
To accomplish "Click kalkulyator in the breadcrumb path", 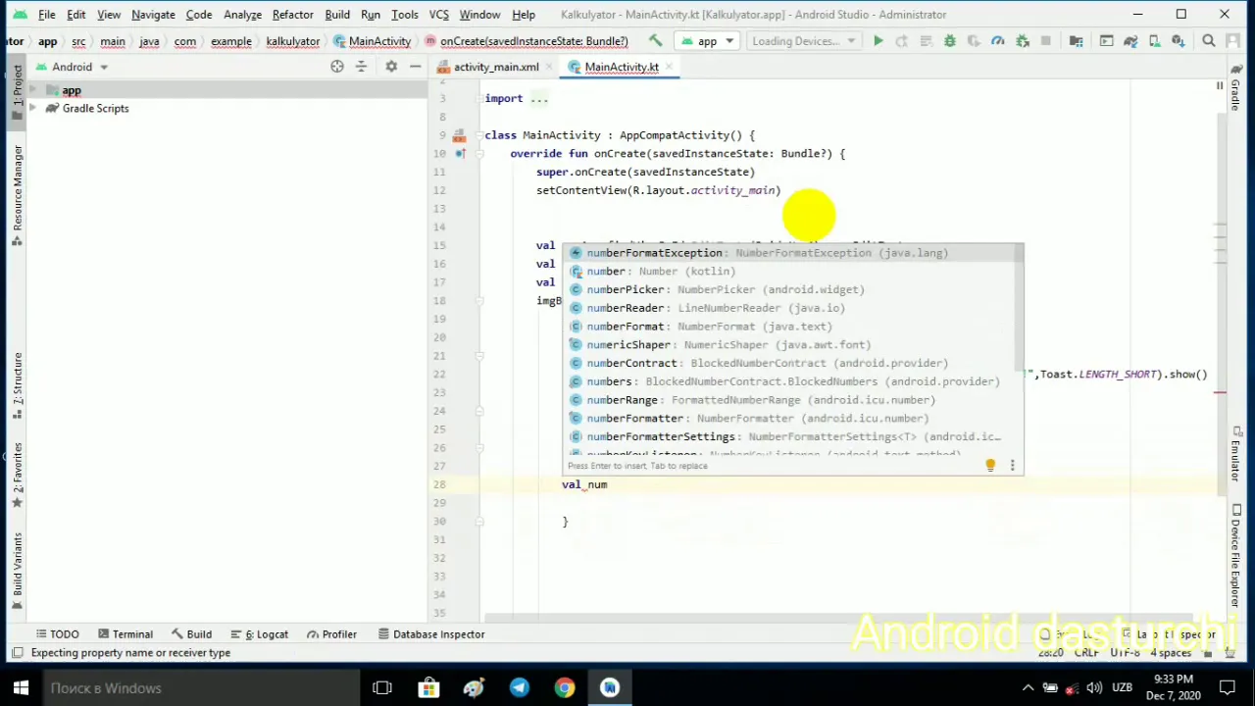I will click(293, 41).
